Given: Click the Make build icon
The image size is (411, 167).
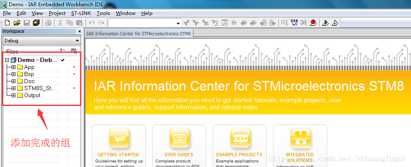Looking at the screenshot, I should pos(294,23).
